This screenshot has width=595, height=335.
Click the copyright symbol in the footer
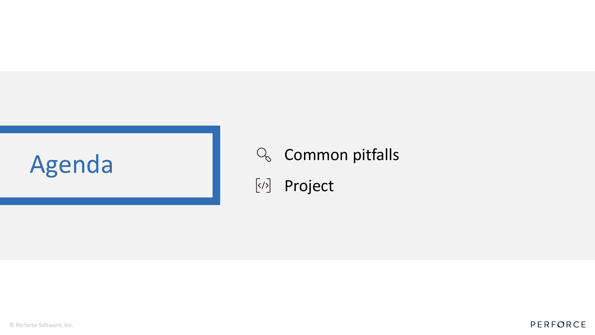(x=12, y=325)
